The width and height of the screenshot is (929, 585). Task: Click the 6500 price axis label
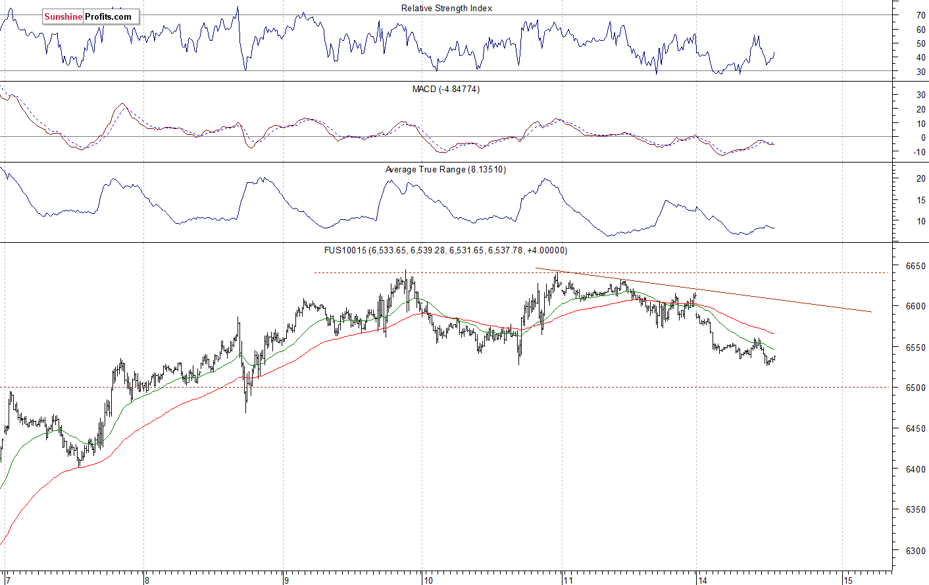click(x=916, y=388)
